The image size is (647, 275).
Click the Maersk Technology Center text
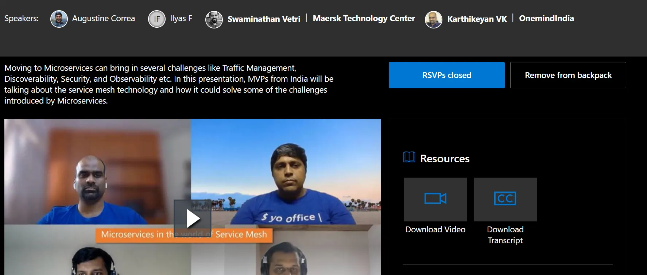pyautogui.click(x=364, y=19)
